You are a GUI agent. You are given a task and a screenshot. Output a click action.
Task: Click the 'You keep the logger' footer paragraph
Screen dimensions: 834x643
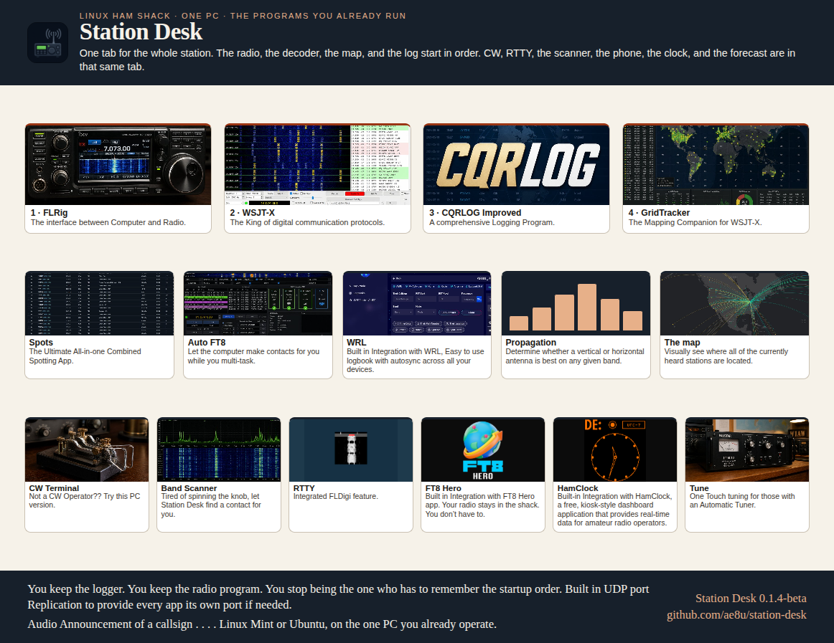pyautogui.click(x=338, y=597)
